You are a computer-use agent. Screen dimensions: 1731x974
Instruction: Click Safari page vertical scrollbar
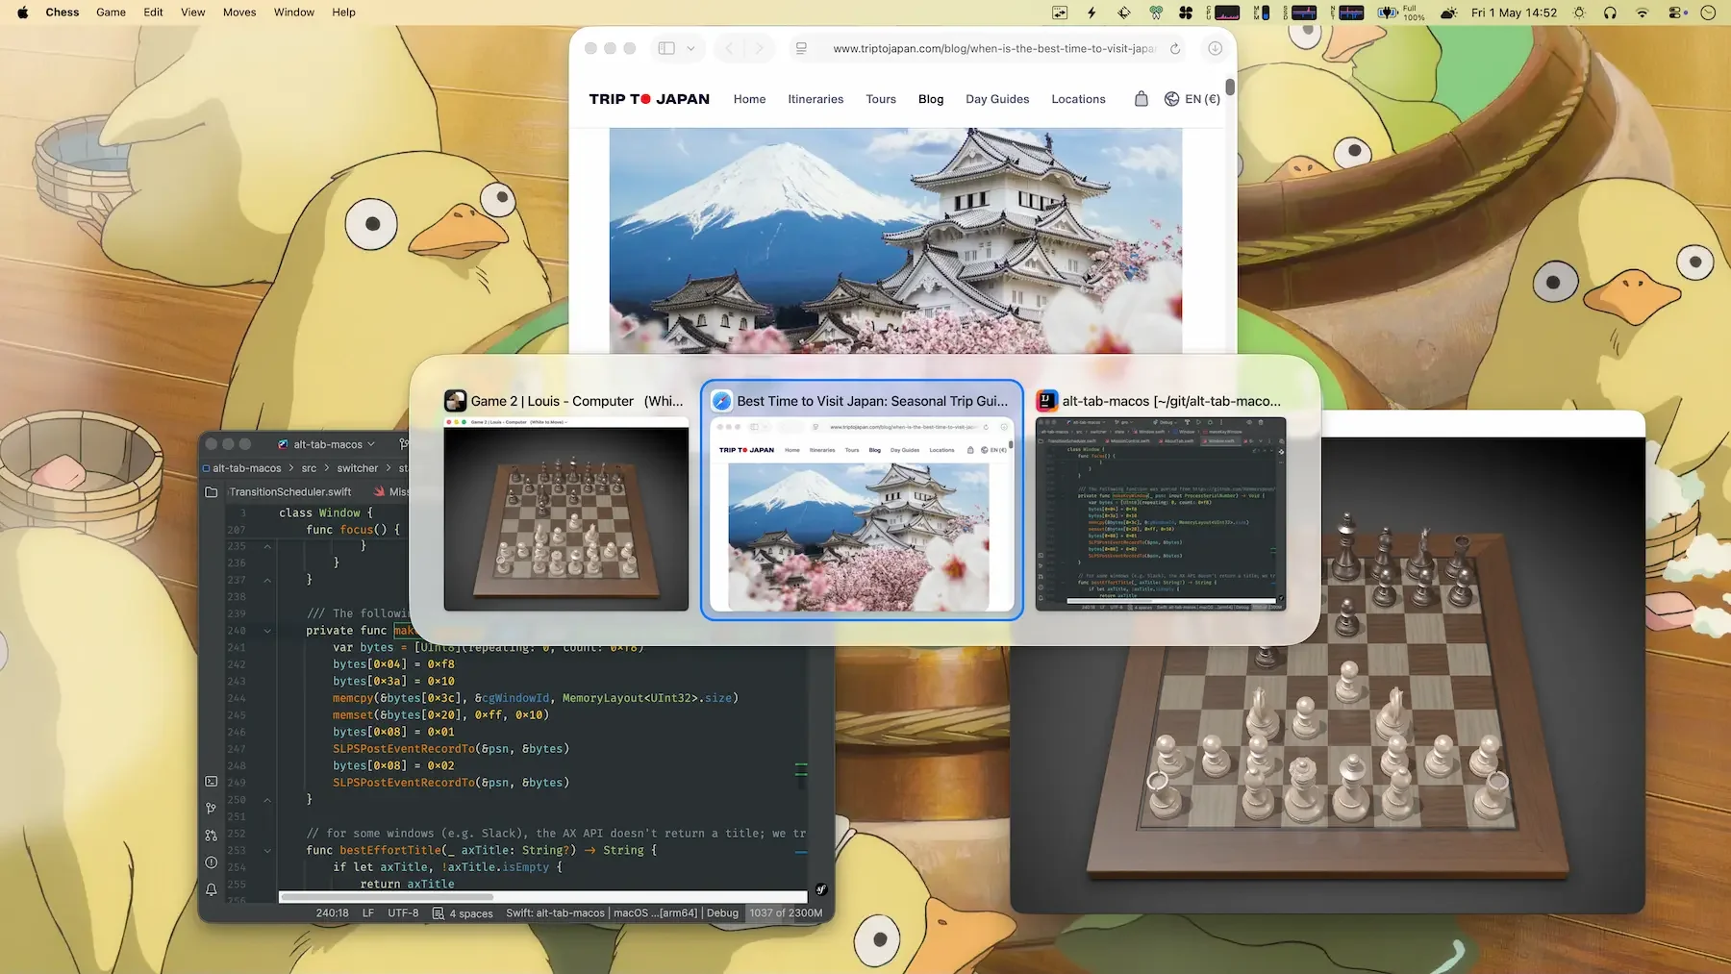click(x=1230, y=87)
